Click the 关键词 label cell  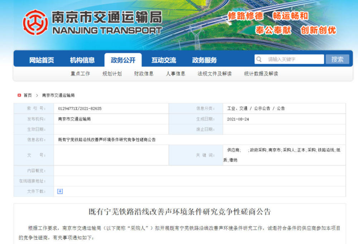196,155
